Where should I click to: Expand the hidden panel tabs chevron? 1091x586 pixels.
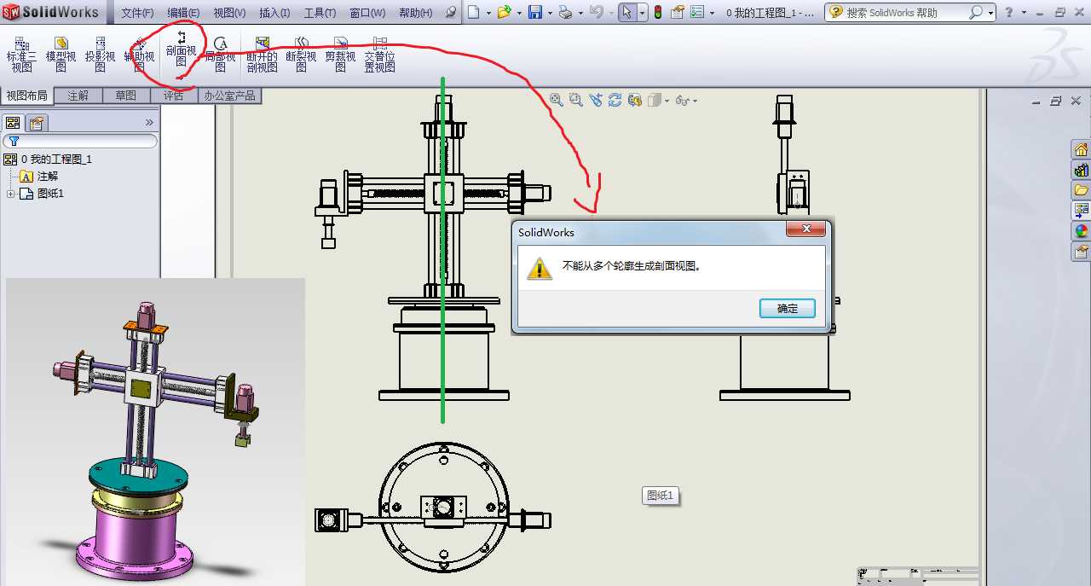click(149, 123)
